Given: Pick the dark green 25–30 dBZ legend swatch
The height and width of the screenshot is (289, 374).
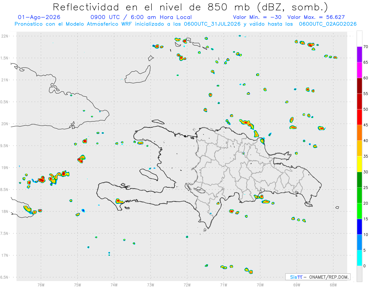Looking at the screenshot, I should 359,180.
